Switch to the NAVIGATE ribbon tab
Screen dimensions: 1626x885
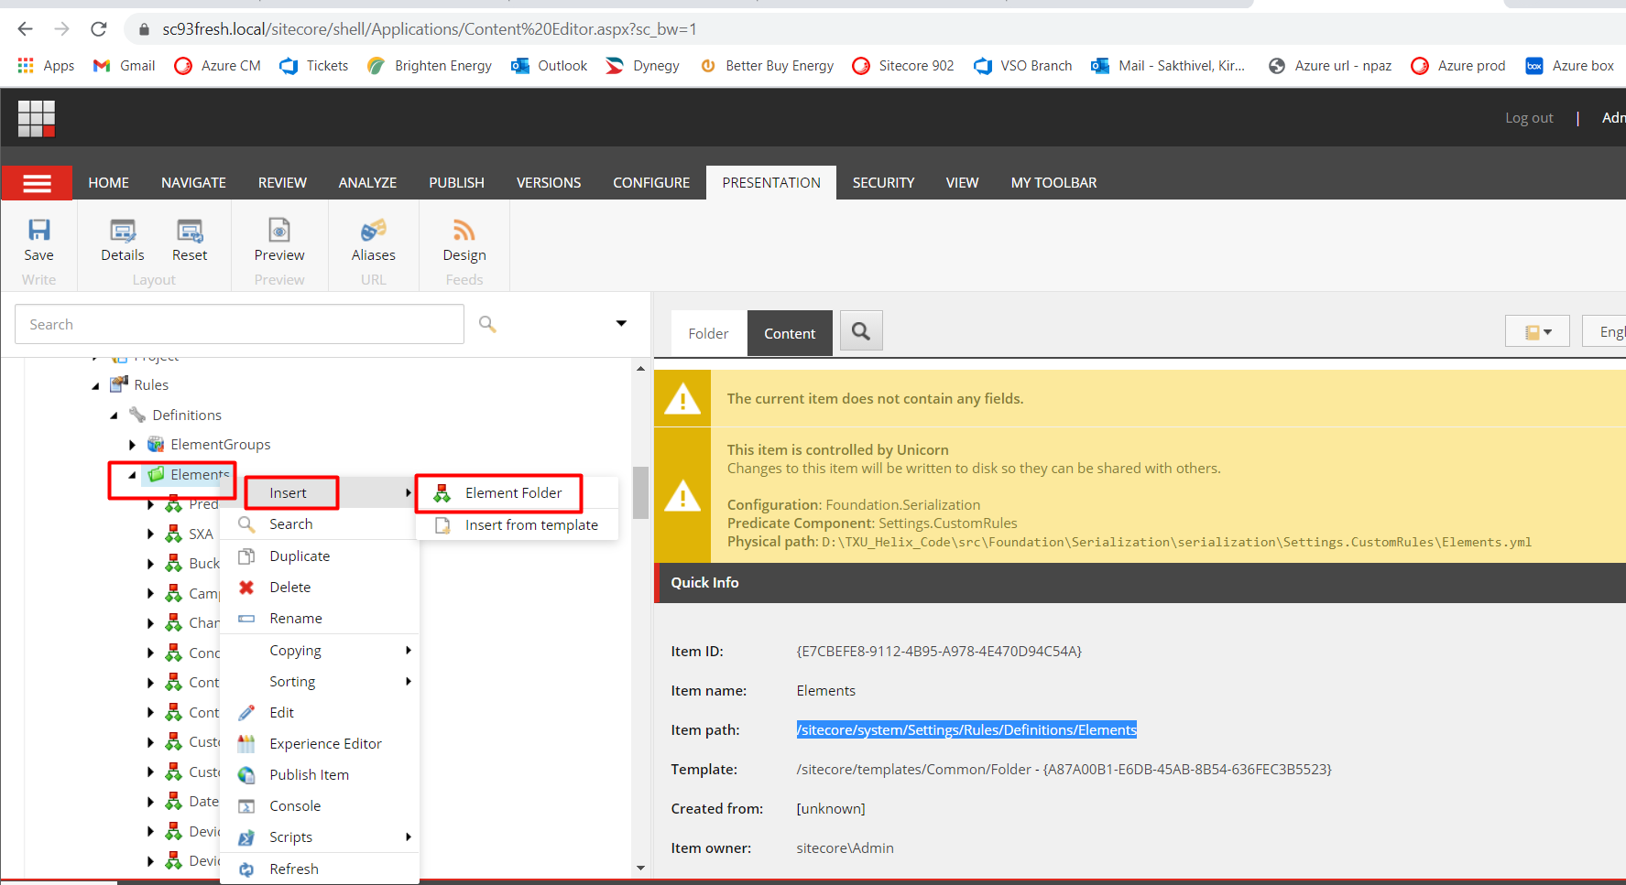[x=193, y=183]
